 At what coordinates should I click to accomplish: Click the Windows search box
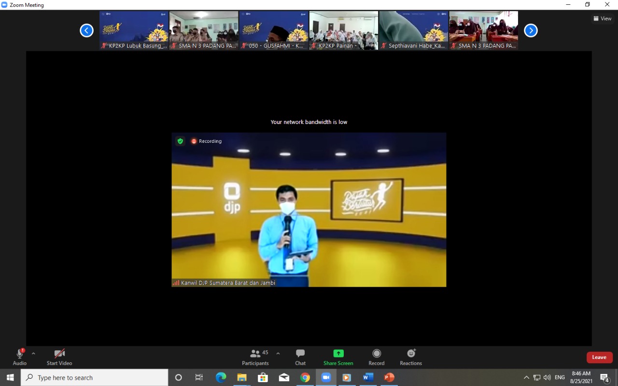coord(95,377)
